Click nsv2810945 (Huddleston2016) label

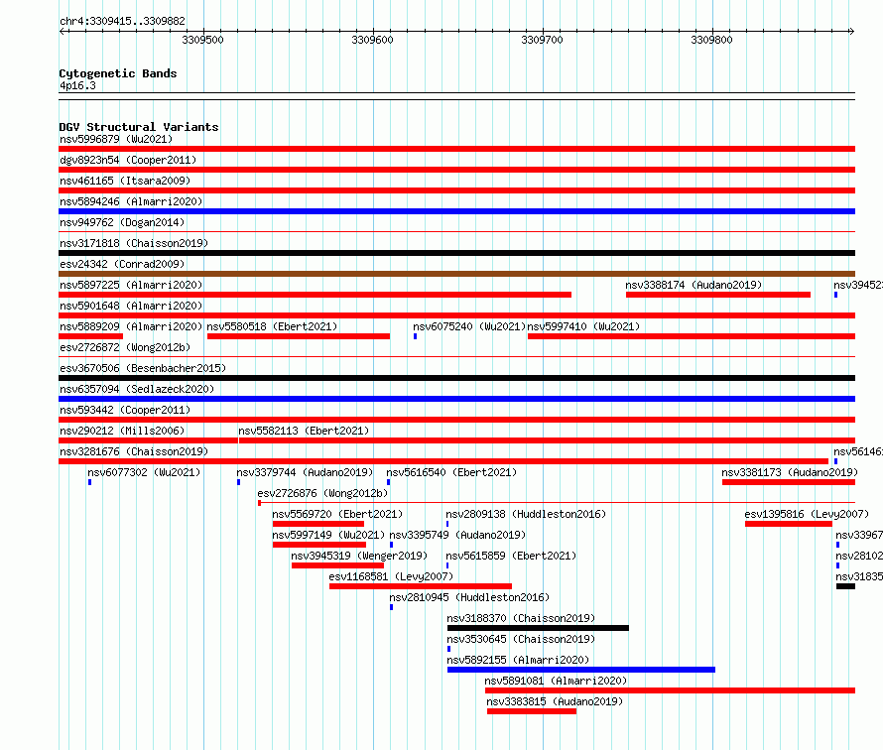click(x=469, y=597)
